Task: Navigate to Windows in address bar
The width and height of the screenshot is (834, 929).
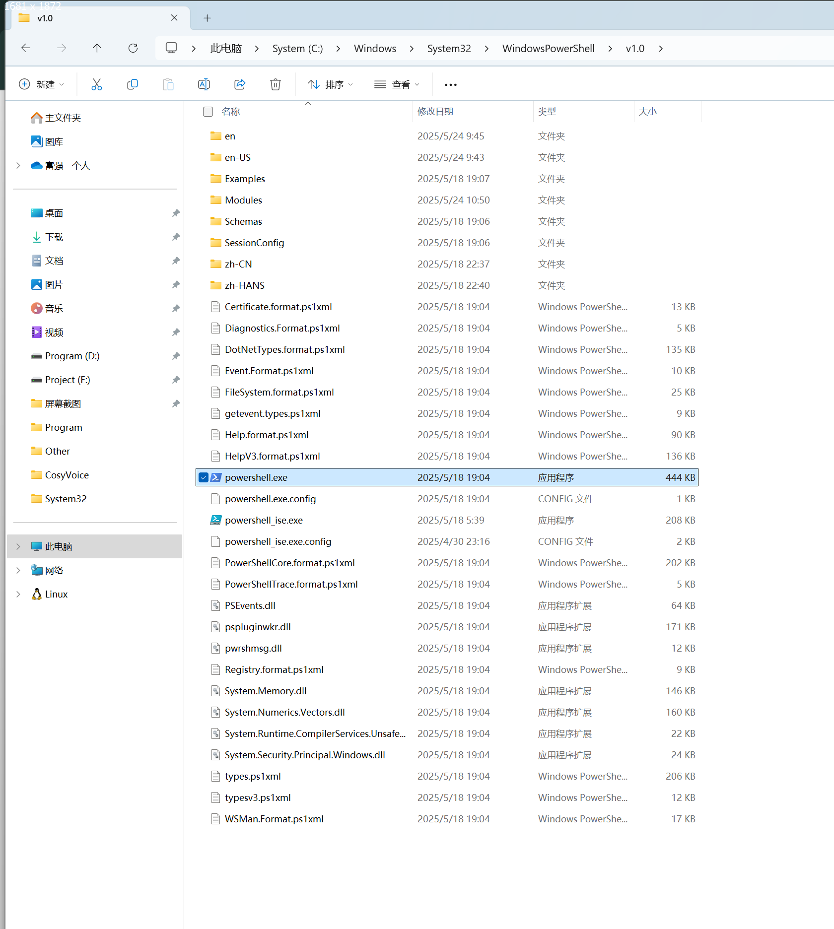Action: [375, 48]
